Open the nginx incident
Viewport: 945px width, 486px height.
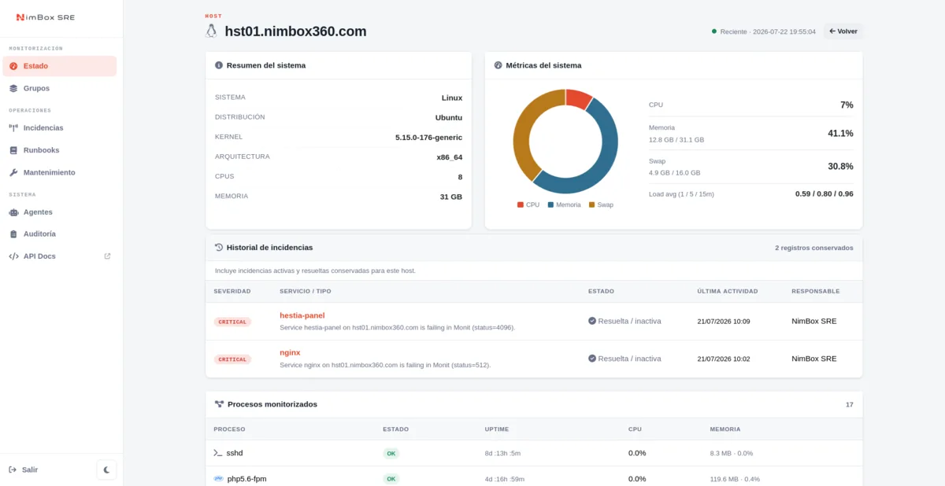(x=290, y=352)
